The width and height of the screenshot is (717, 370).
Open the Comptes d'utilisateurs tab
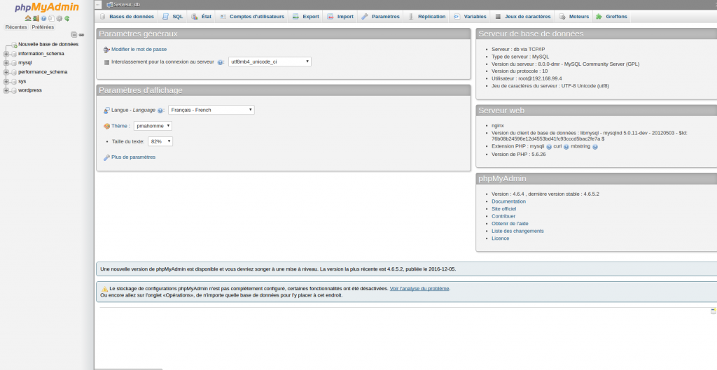pyautogui.click(x=252, y=17)
